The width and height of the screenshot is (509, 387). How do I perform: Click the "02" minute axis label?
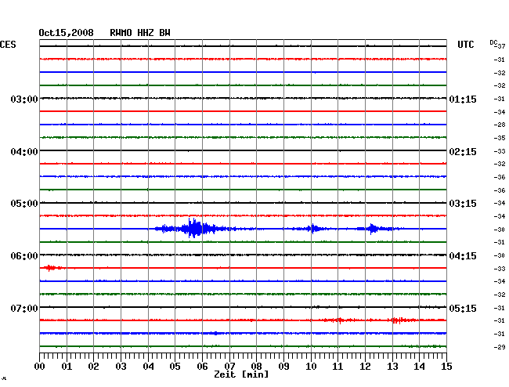(x=93, y=367)
